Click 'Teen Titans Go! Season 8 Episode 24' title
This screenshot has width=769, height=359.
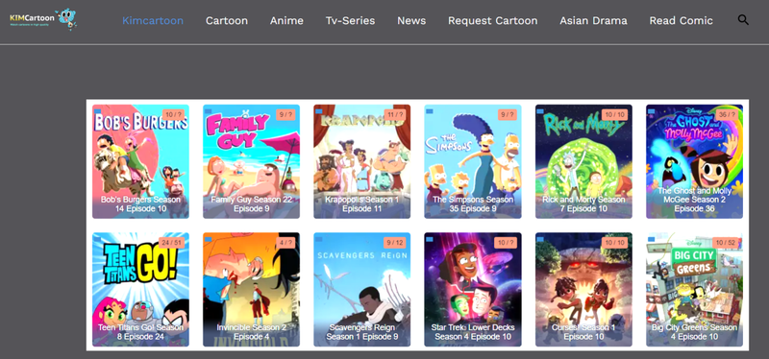(140, 332)
